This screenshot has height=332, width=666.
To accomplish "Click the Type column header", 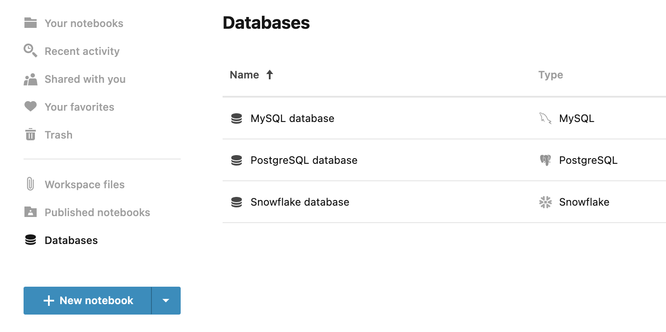I will [x=550, y=75].
